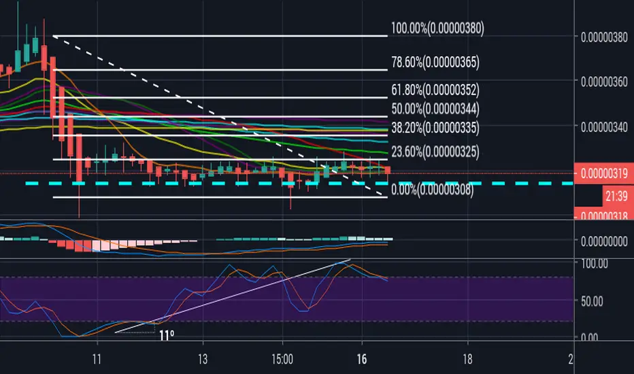Select the white stochastic trendline
This screenshot has width=634, height=374.
[233, 296]
